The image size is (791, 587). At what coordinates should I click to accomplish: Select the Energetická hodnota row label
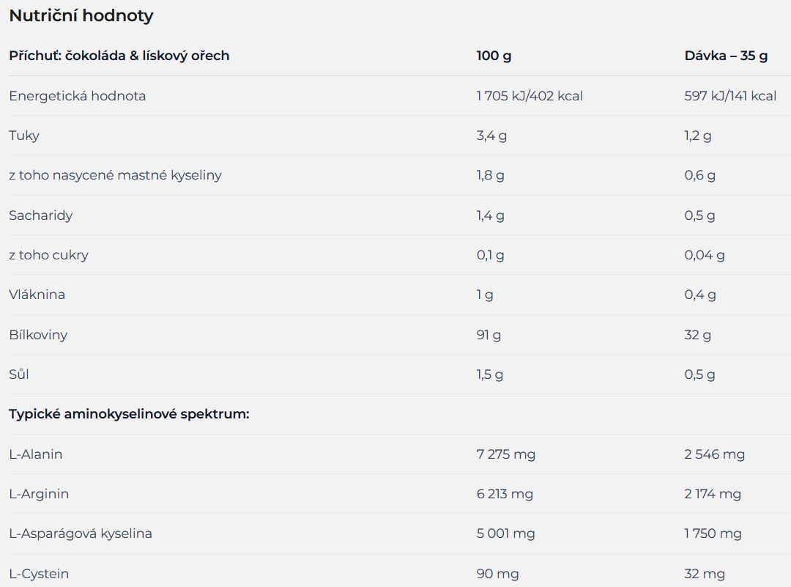point(77,96)
